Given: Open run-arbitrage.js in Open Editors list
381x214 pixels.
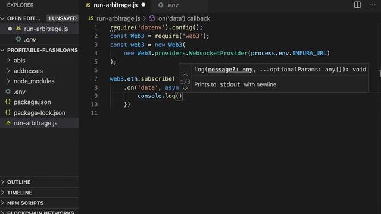Looking at the screenshot, I should point(39,29).
